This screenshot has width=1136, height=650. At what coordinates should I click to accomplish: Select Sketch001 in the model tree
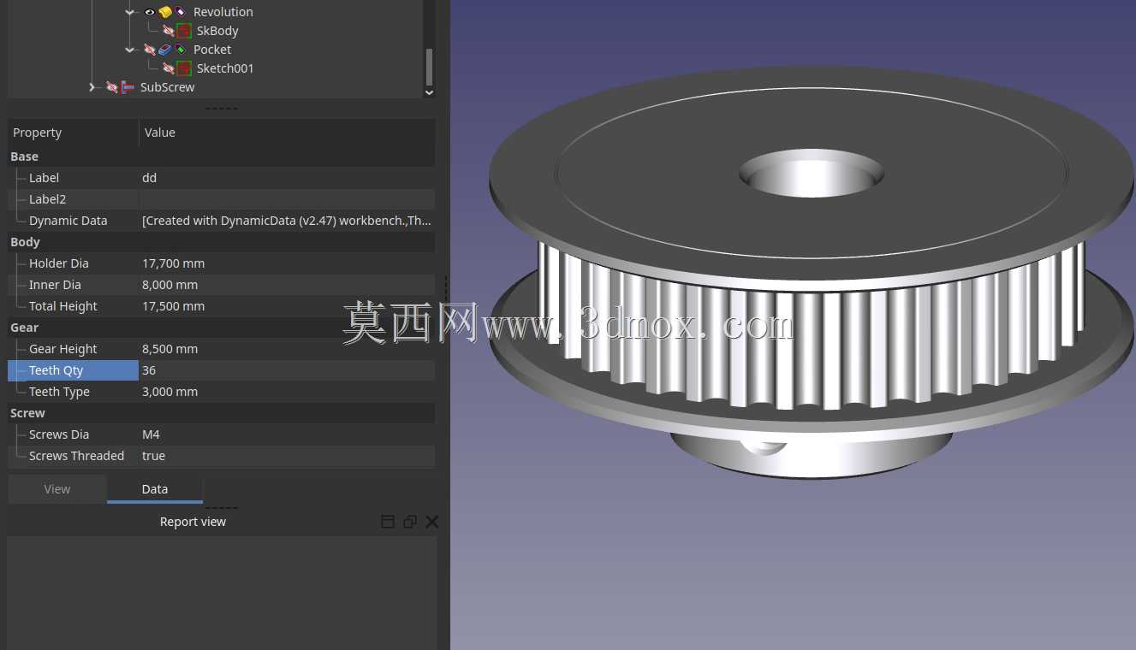(x=225, y=68)
